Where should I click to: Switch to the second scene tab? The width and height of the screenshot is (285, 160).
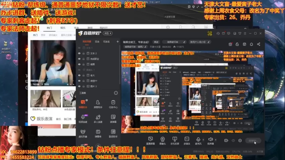[97, 42]
